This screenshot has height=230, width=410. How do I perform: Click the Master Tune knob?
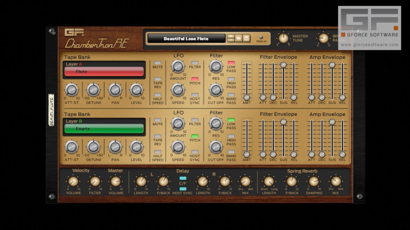[x=283, y=38]
